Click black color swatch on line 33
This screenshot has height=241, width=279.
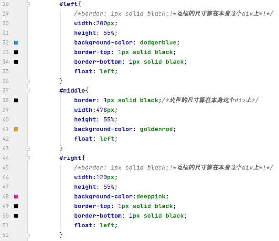point(16,52)
